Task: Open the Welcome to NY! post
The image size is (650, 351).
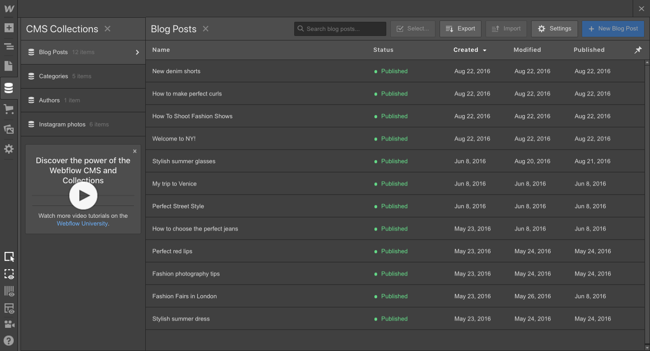Action: 395,139
